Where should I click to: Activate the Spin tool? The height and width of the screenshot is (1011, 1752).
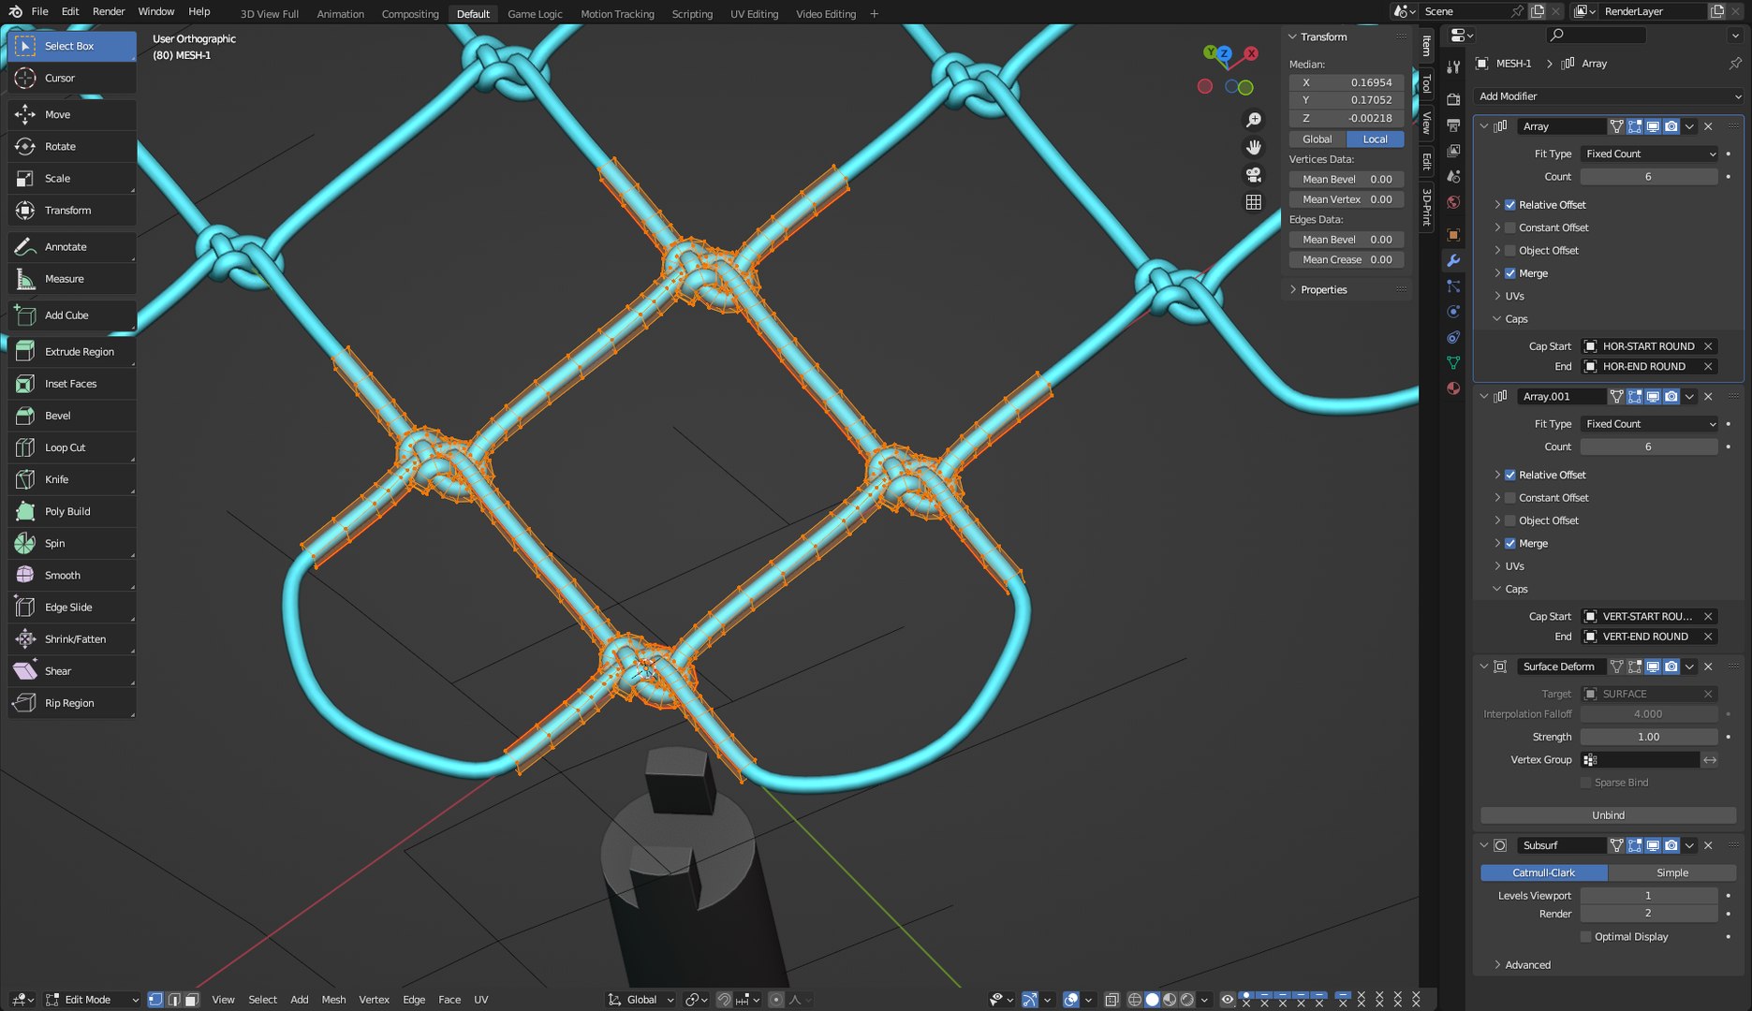71,543
